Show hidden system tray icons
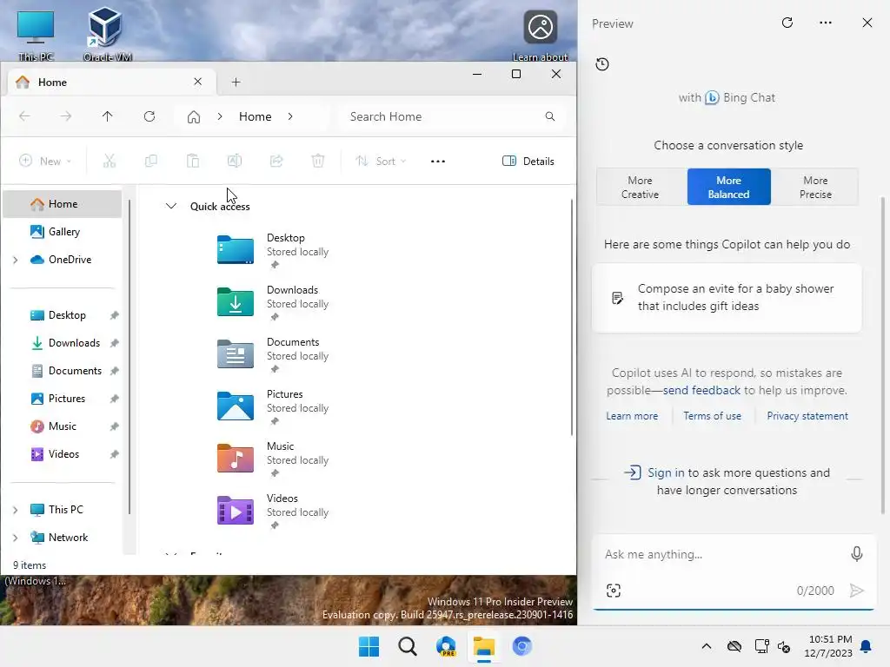The width and height of the screenshot is (890, 667). (x=706, y=646)
